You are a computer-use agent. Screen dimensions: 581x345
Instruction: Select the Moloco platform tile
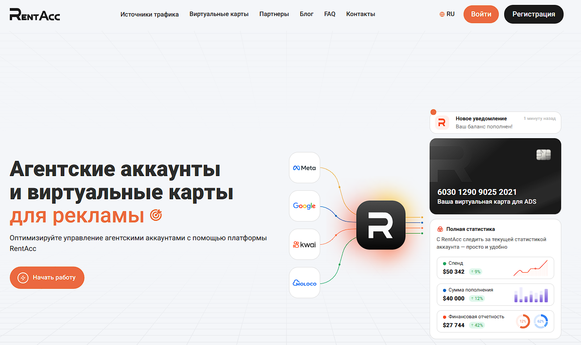click(x=305, y=283)
